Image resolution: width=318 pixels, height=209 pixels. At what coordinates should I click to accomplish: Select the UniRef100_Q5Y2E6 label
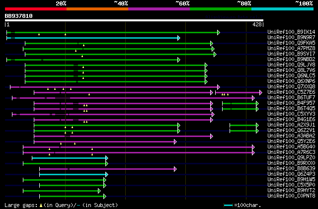pyautogui.click(x=291, y=141)
